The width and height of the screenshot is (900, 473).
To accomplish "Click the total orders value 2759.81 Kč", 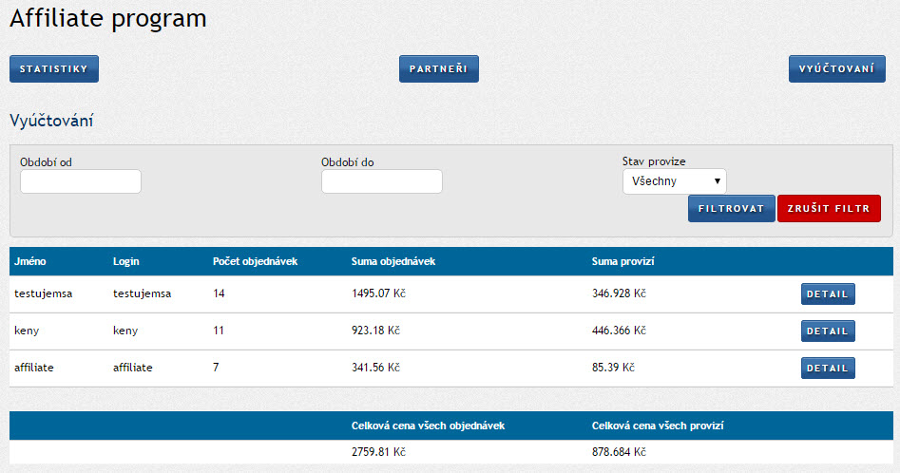I will 378,452.
